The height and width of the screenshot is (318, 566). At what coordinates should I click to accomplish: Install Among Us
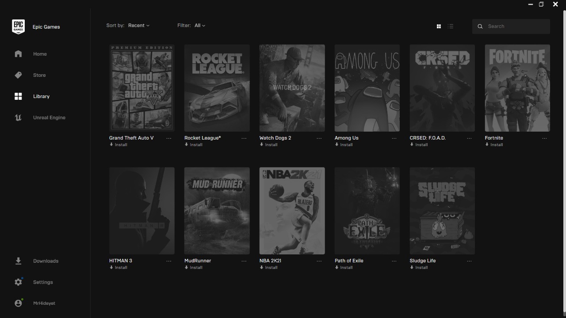pos(344,145)
